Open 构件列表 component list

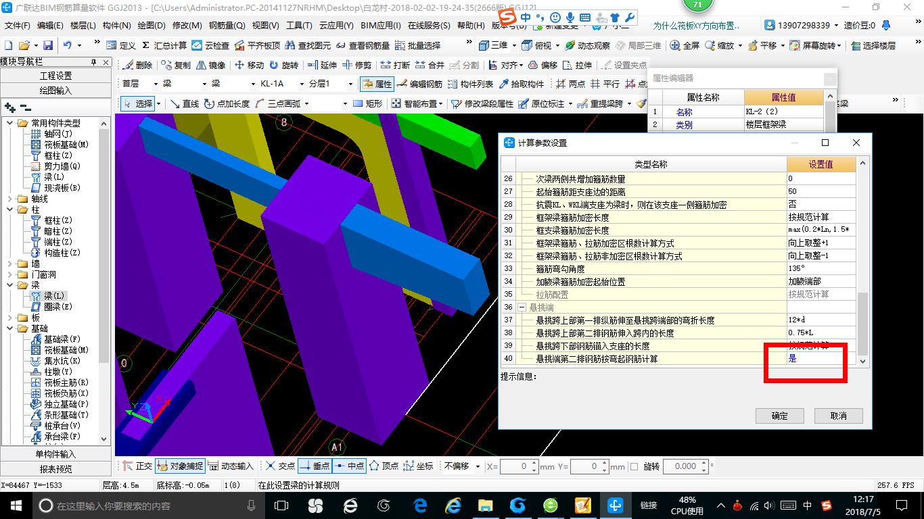point(470,84)
